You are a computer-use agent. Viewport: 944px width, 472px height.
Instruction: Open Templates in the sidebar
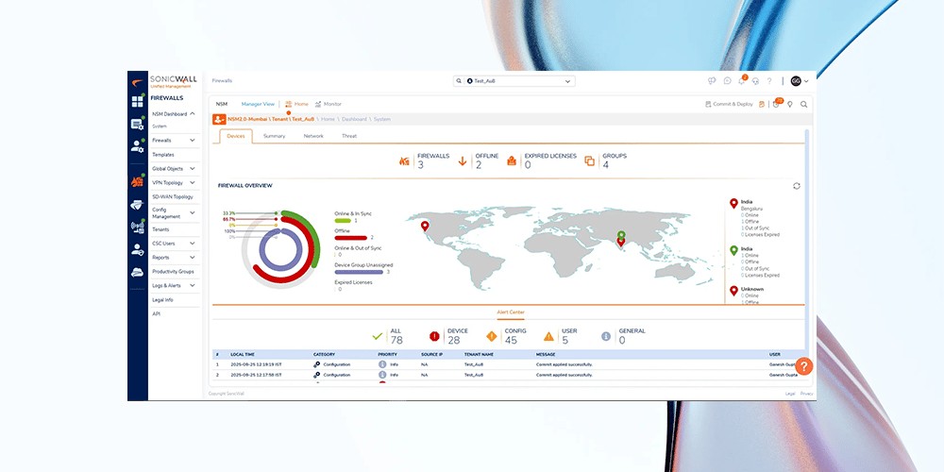click(163, 155)
